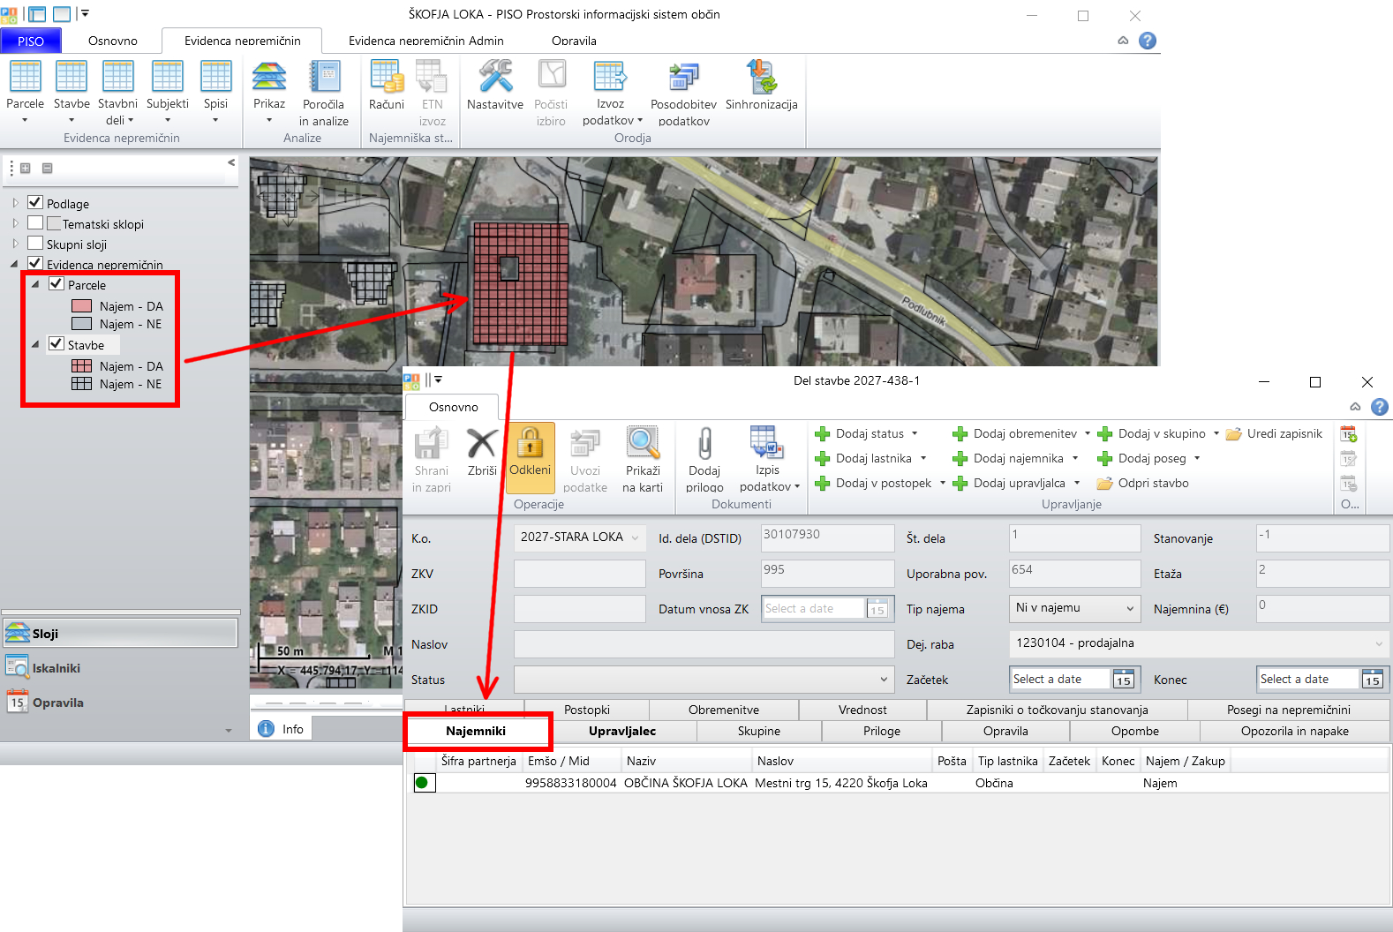Enable the Tematski sklopi checkbox
Image resolution: width=1393 pixels, height=932 pixels.
click(35, 223)
